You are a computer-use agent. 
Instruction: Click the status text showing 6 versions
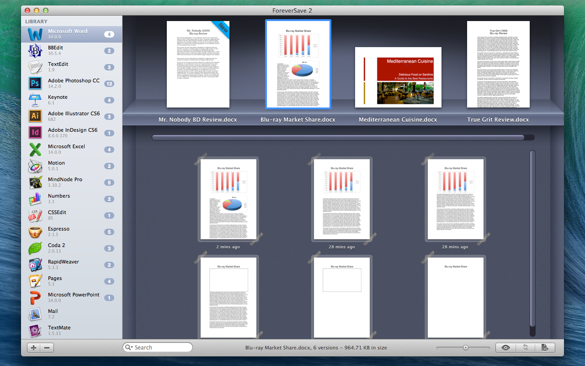(316, 348)
